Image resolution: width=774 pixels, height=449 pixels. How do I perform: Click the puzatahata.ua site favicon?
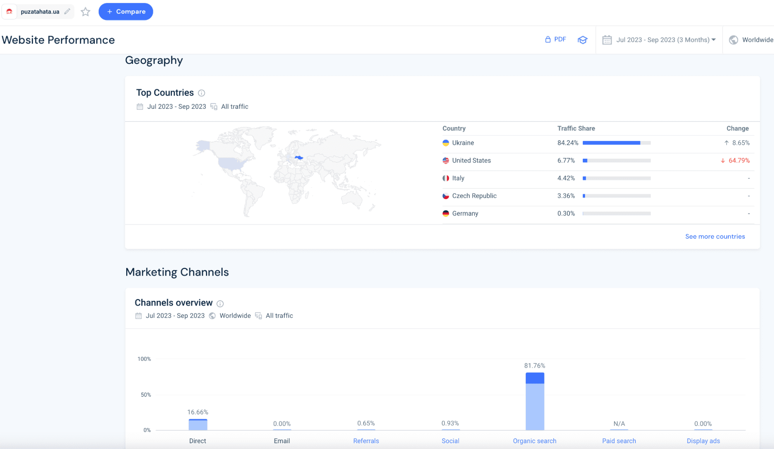(9, 12)
